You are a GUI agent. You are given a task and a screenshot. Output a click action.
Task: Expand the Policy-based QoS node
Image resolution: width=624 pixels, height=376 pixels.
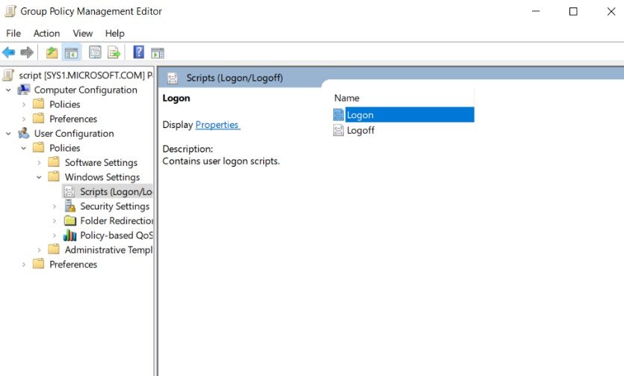[55, 235]
